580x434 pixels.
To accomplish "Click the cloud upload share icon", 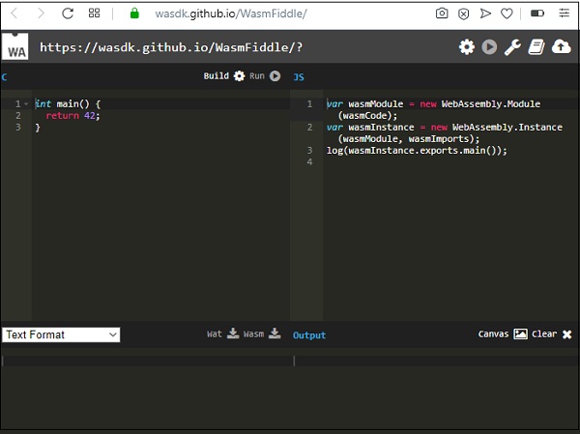I will point(562,47).
